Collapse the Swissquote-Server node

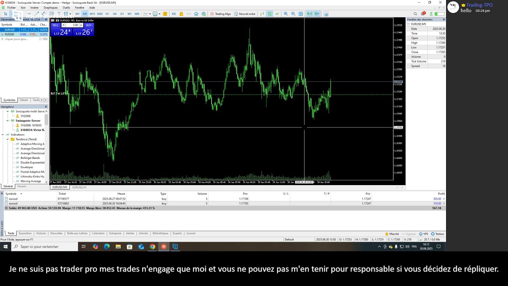click(x=8, y=121)
